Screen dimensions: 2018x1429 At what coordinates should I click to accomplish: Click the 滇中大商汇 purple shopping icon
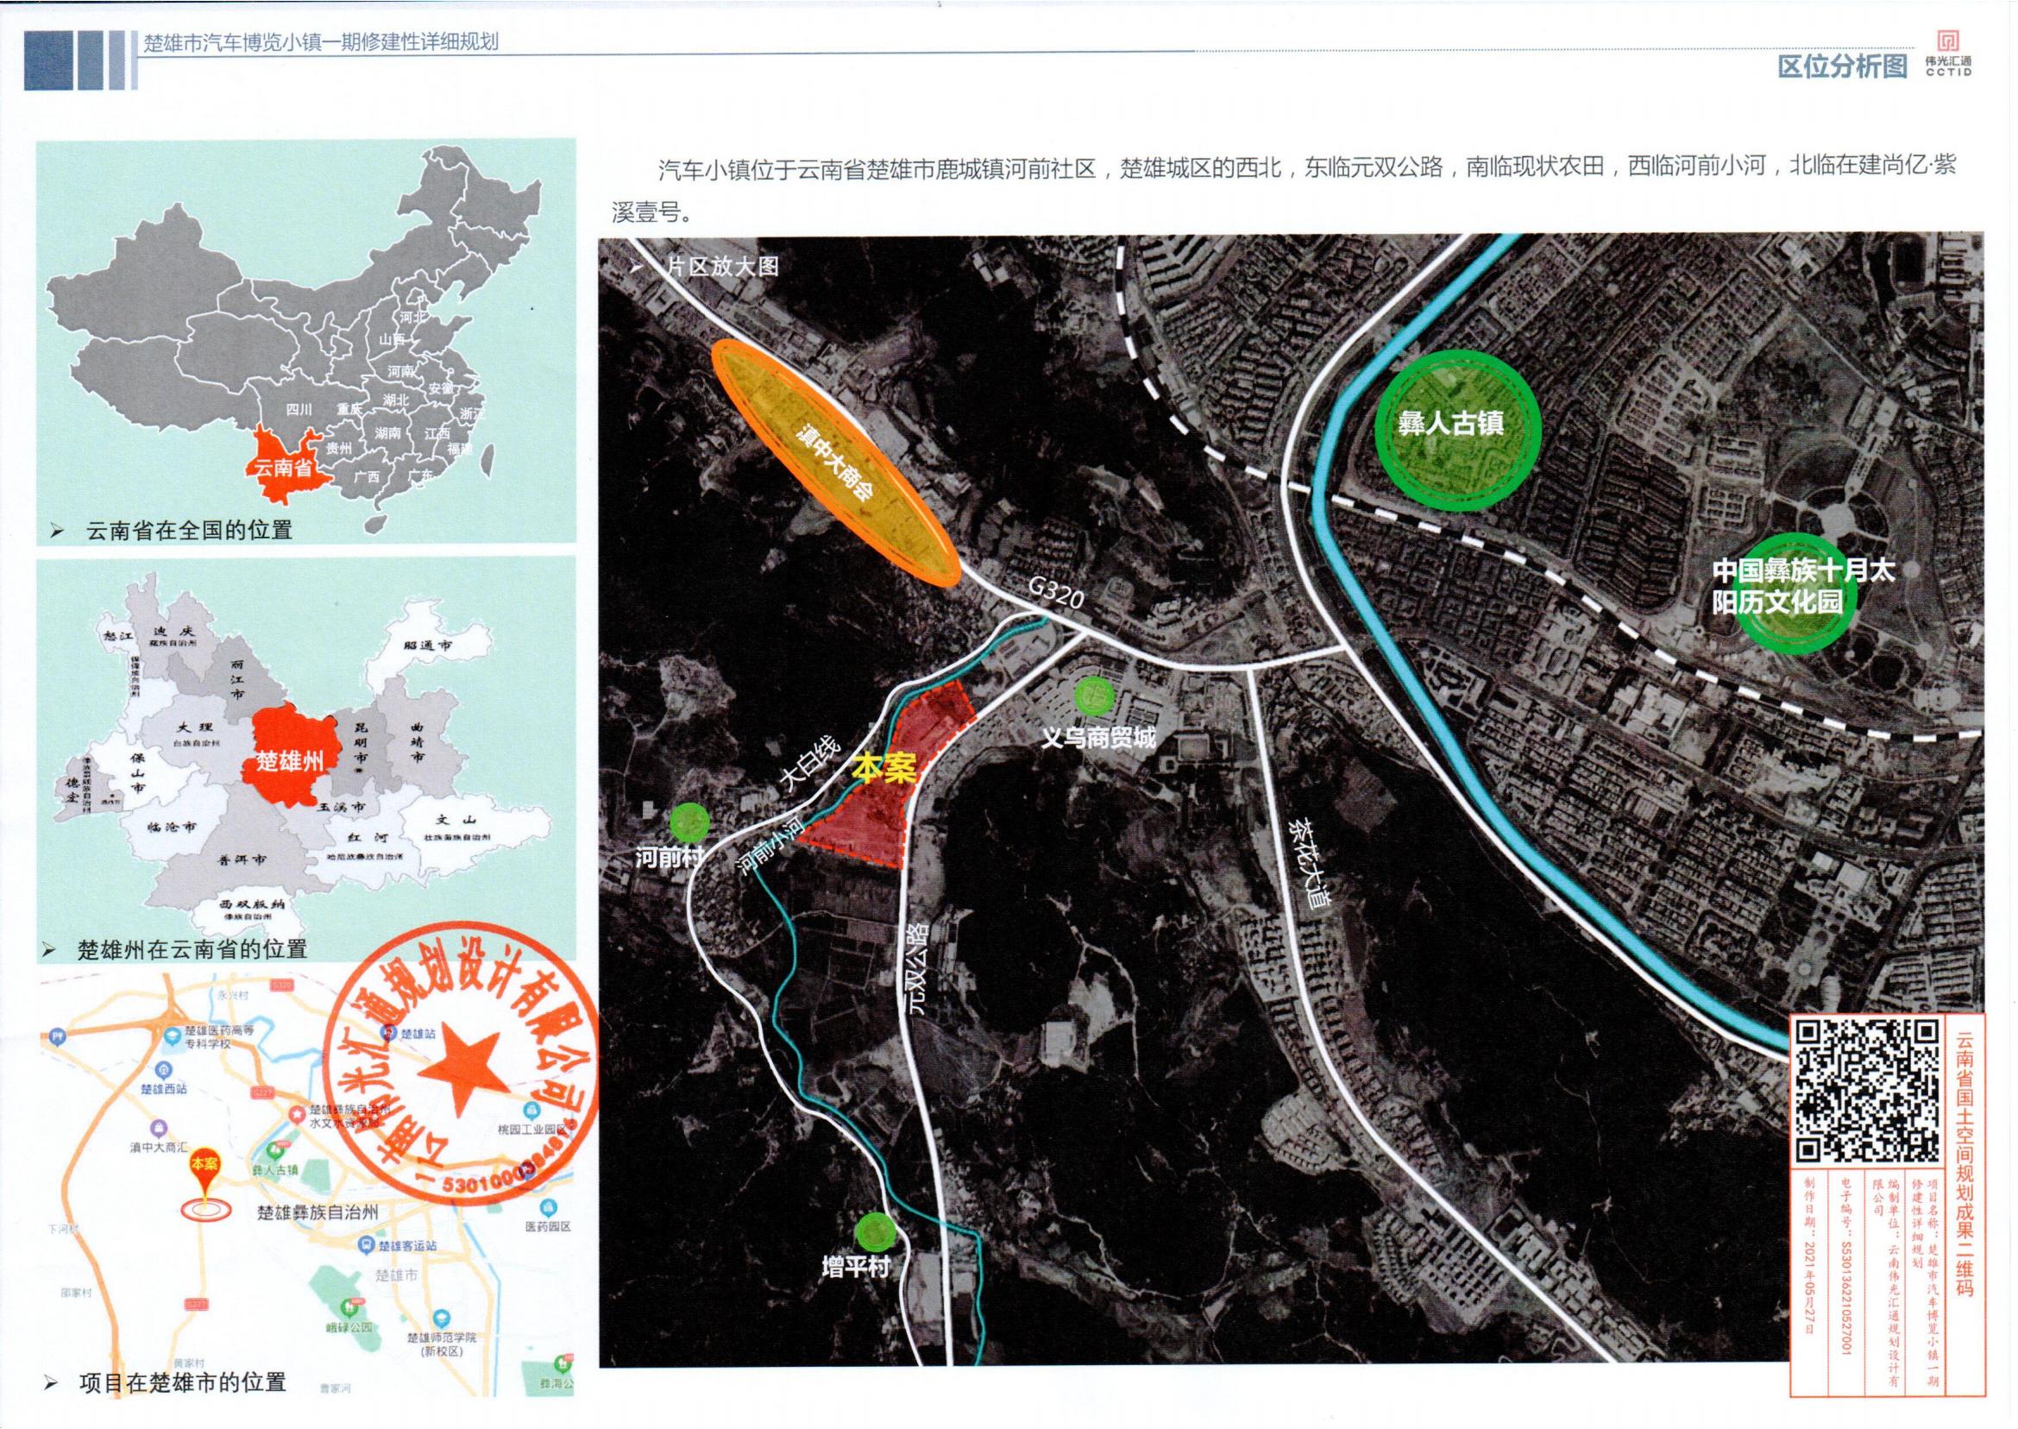tap(159, 1127)
